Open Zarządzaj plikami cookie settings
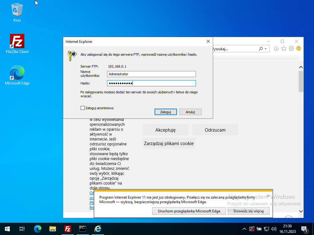Screen dimensions: 314x235 pyautogui.click(x=169, y=143)
